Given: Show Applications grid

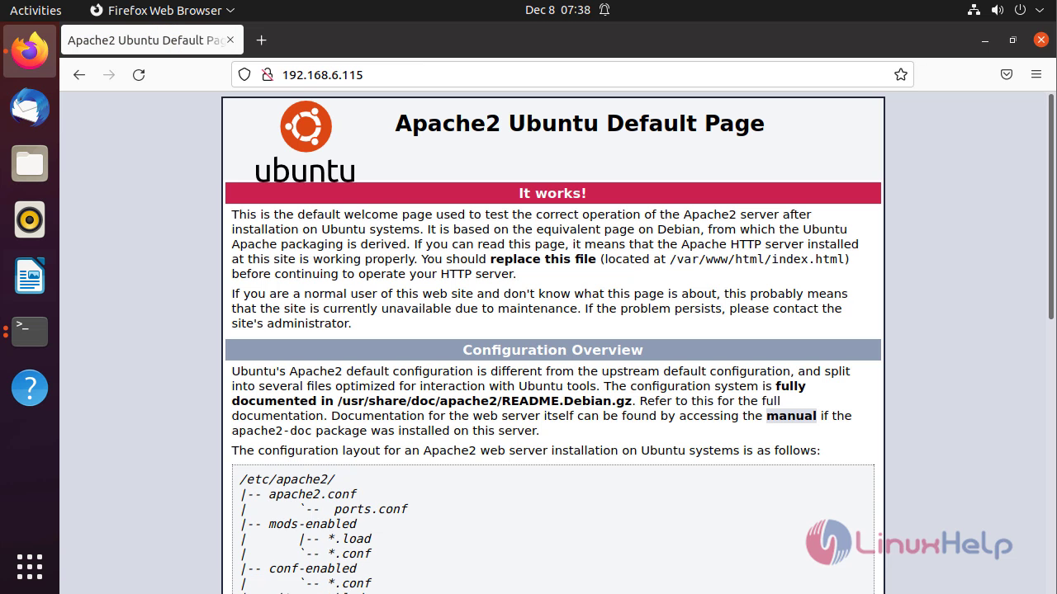Looking at the screenshot, I should (x=30, y=566).
